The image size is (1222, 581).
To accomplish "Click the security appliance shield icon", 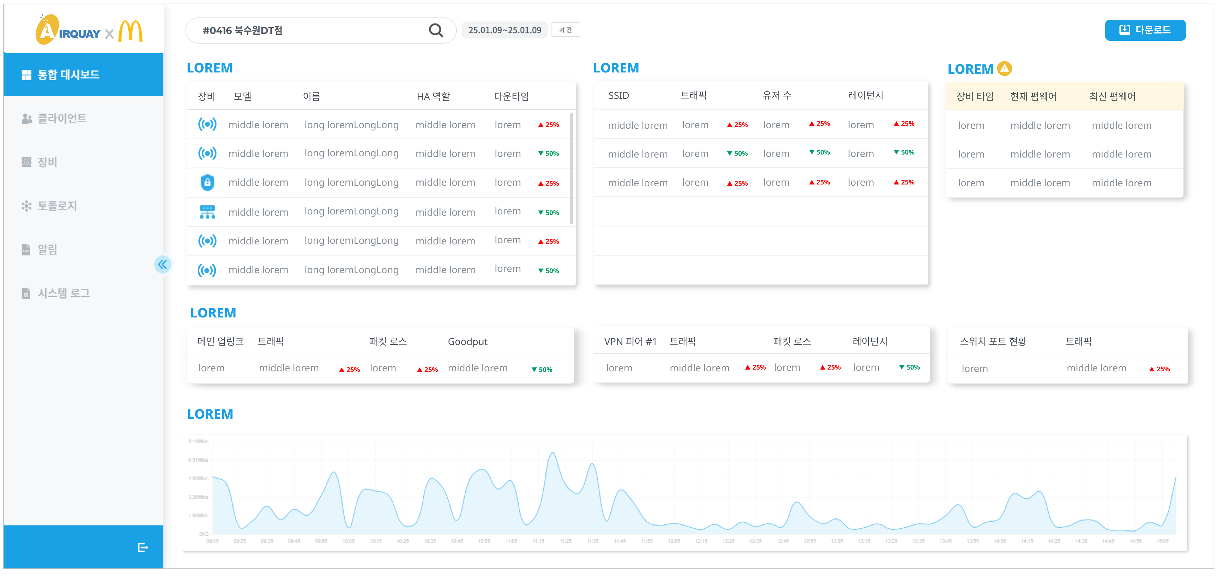I will 207,182.
